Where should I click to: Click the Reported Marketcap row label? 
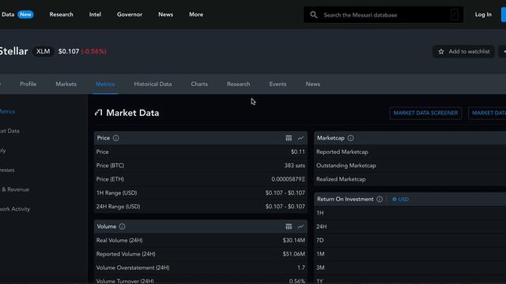[x=342, y=151]
